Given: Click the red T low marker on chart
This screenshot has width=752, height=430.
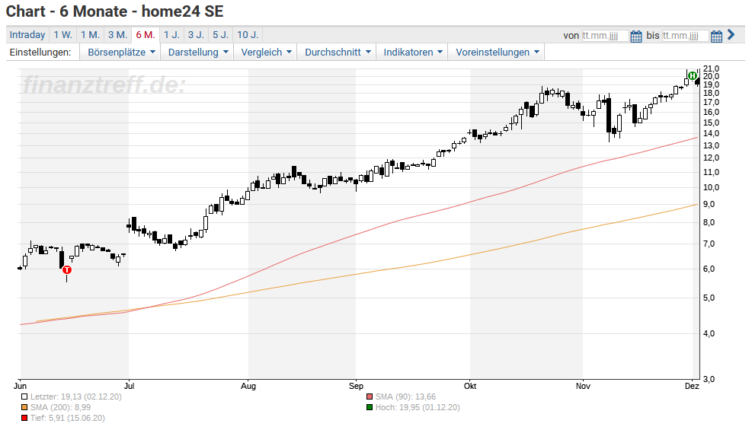Looking at the screenshot, I should pos(66,269).
